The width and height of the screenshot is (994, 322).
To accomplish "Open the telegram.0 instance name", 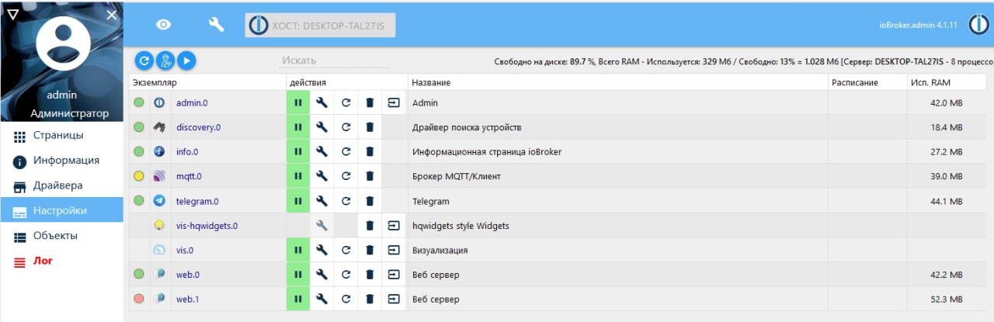I will (197, 201).
